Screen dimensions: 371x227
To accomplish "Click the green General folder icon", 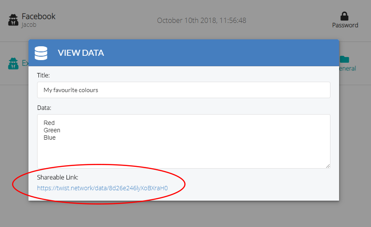I will pos(345,59).
